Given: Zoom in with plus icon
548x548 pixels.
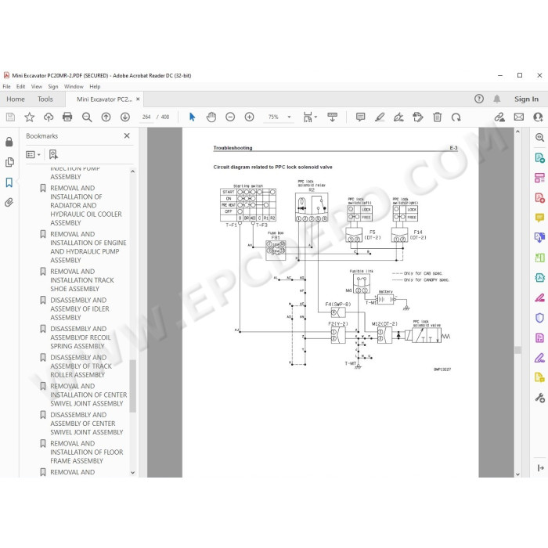Looking at the screenshot, I should (249, 117).
